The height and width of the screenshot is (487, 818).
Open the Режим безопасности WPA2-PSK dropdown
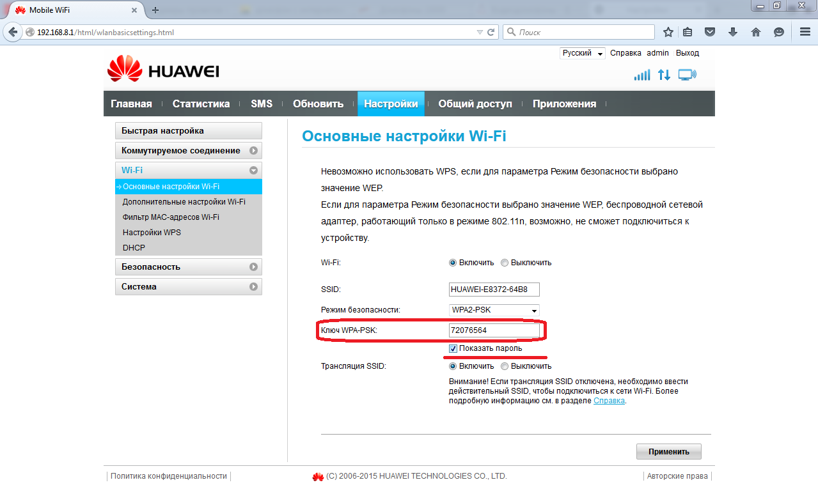(x=494, y=310)
